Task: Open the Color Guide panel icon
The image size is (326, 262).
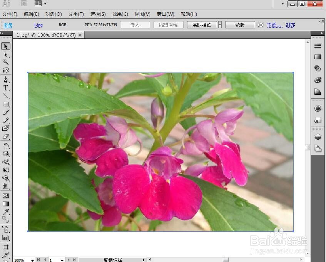Action: 318,91
